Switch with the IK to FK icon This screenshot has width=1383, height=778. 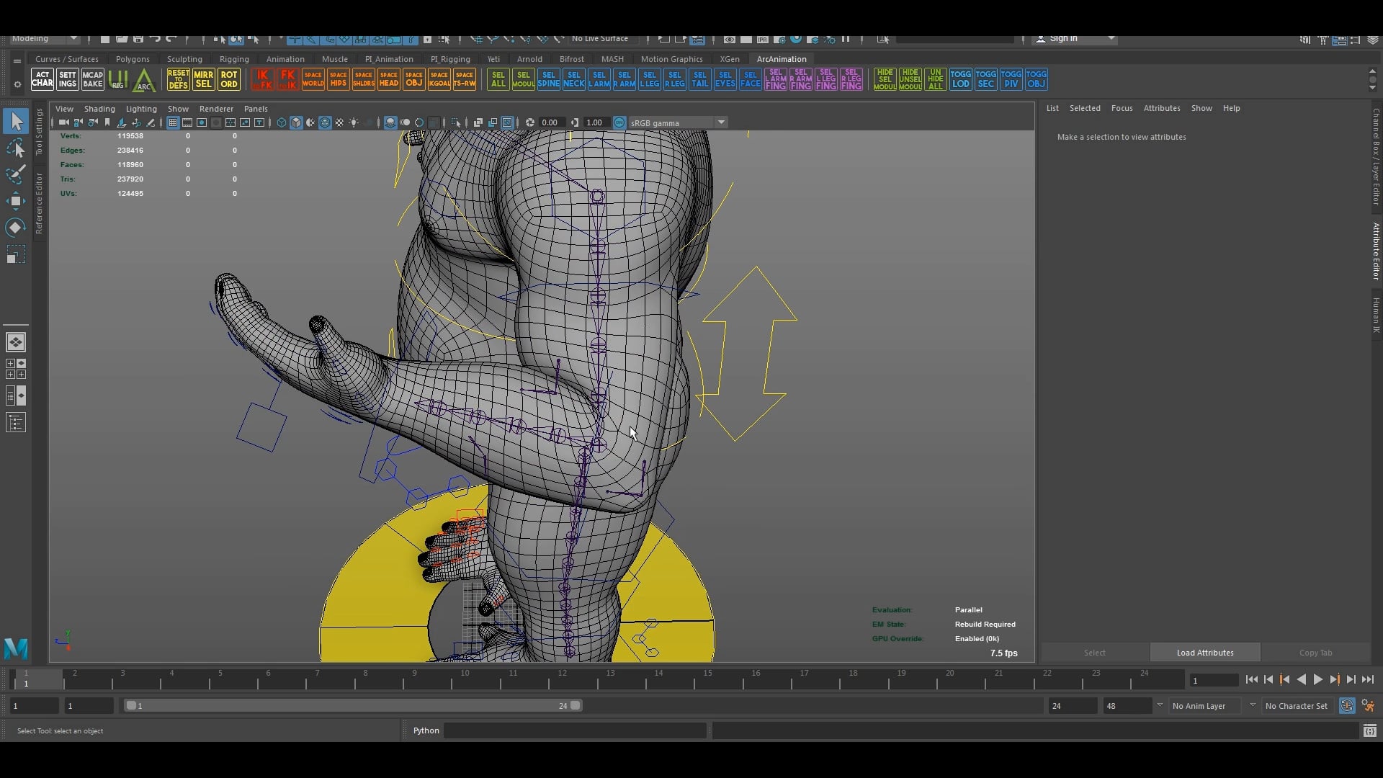[262, 79]
